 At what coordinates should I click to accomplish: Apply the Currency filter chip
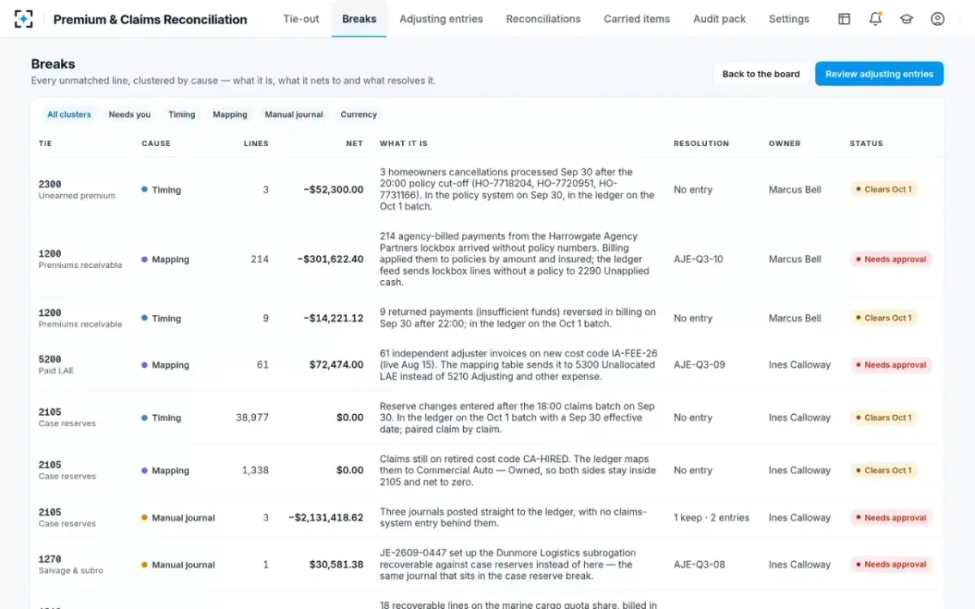click(x=359, y=114)
